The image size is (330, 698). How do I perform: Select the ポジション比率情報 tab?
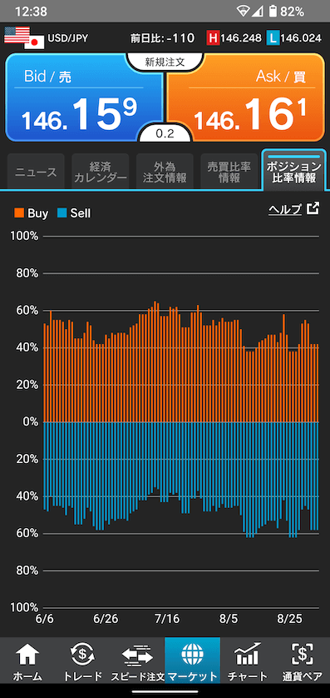click(x=293, y=172)
